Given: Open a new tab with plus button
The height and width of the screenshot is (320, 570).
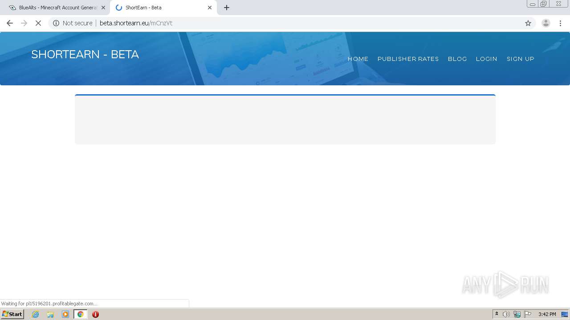Looking at the screenshot, I should coord(227,8).
